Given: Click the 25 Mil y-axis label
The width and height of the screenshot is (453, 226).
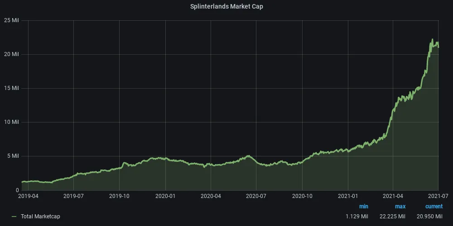Looking at the screenshot, I should pos(12,20).
